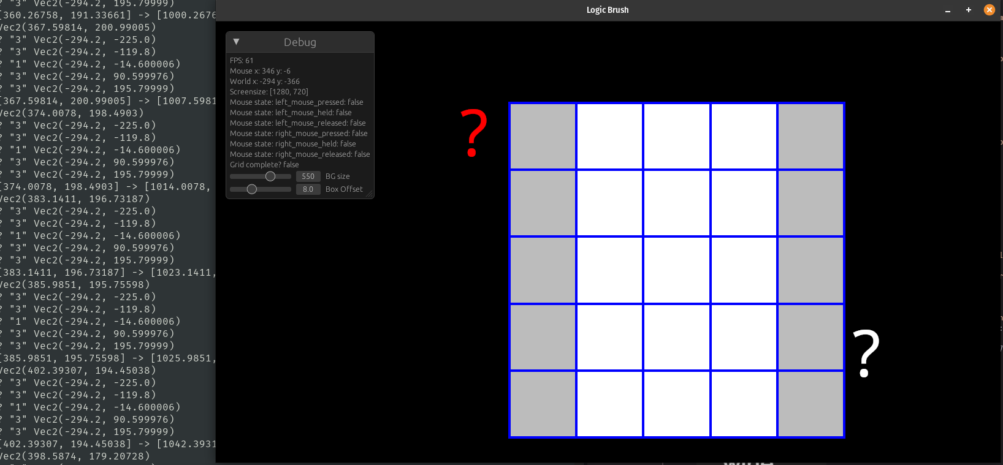Close the Logic Brush window
1003x465 pixels.
point(989,10)
